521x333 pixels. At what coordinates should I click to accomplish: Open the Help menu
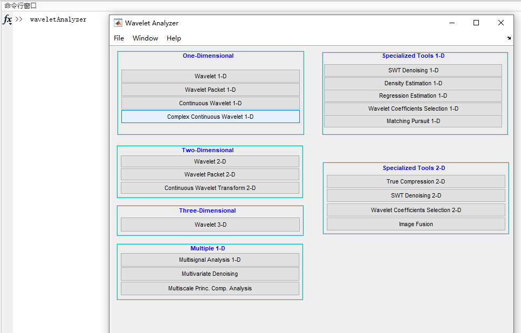coord(174,38)
